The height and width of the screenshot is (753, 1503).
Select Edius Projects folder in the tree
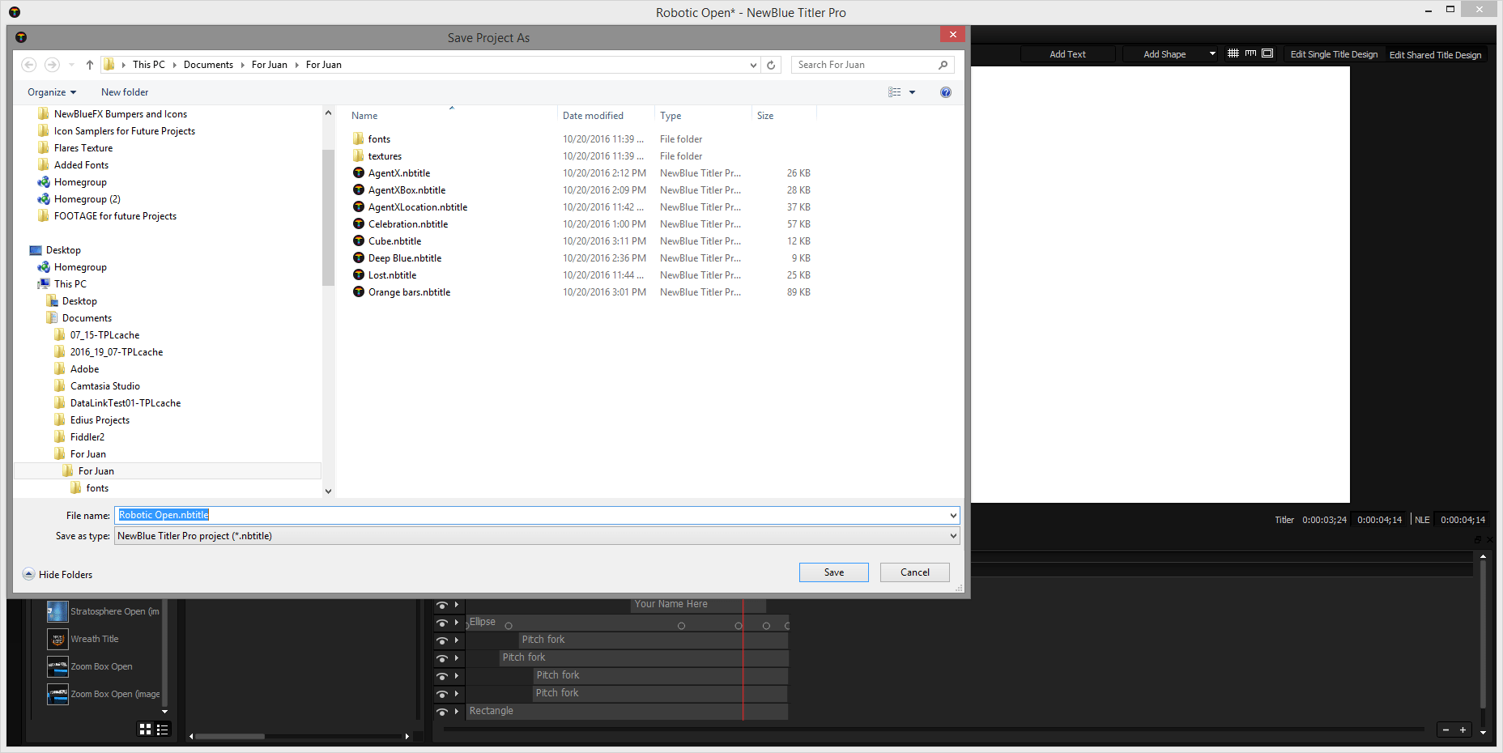click(100, 420)
